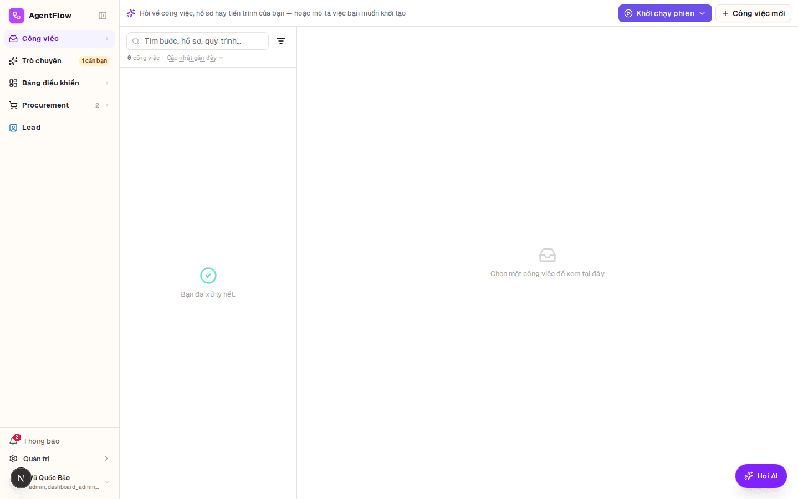Create a new task with Công việc mới
This screenshot has height=499, width=798.
[753, 13]
